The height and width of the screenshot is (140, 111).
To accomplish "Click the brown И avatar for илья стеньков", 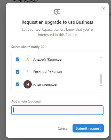I will click(x=28, y=84).
